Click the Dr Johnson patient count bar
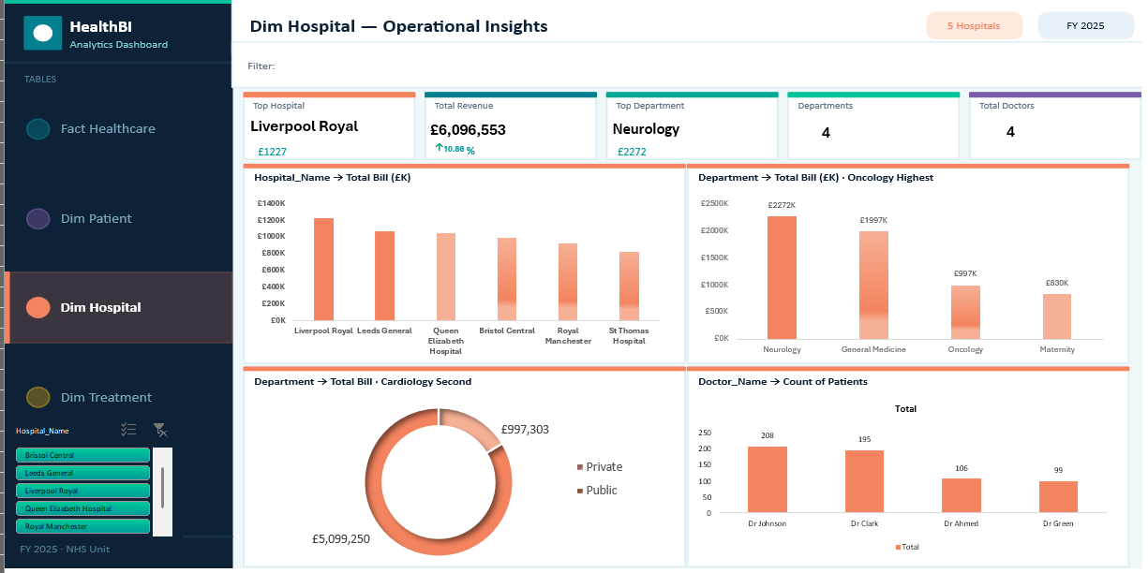Viewport: 1148px width, 573px height. pyautogui.click(x=768, y=479)
